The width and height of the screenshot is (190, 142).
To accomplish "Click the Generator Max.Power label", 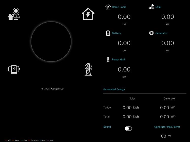I will pyautogui.click(x=167, y=127).
